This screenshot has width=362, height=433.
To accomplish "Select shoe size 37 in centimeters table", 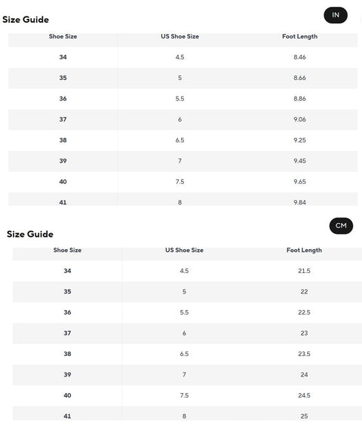I will coord(67,333).
